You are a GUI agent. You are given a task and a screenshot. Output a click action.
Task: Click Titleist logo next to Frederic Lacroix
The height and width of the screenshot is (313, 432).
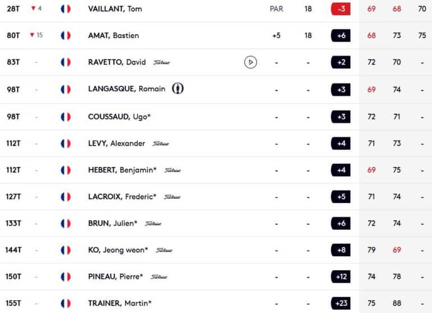click(172, 197)
